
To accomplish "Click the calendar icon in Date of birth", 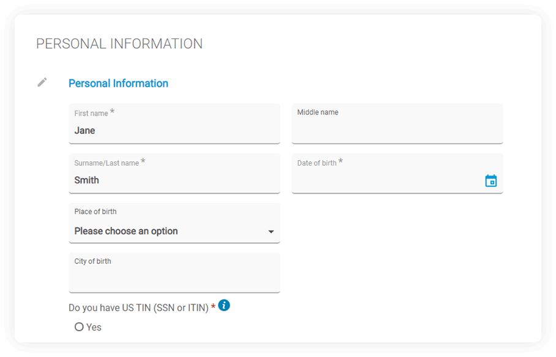I will coord(490,180).
